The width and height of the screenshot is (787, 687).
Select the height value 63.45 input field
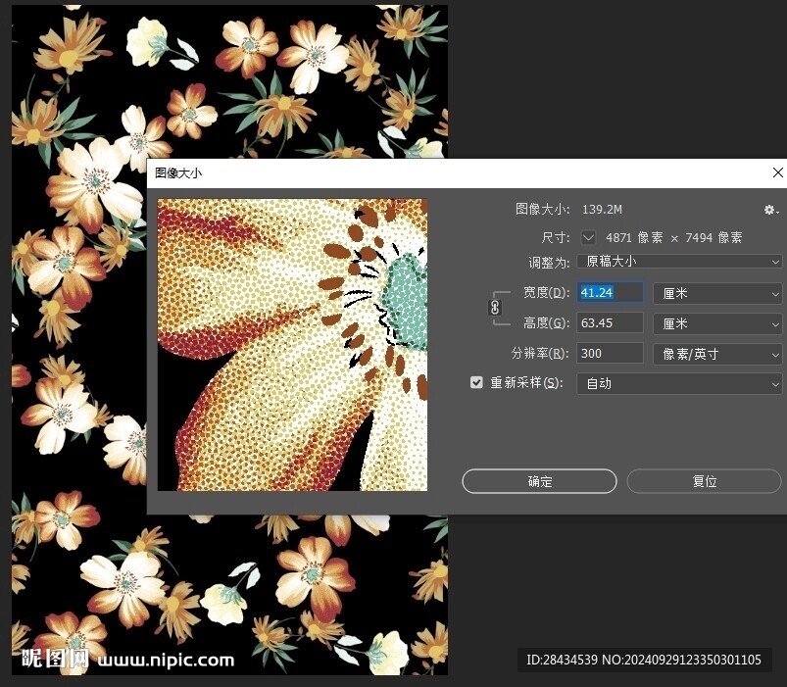(x=609, y=322)
